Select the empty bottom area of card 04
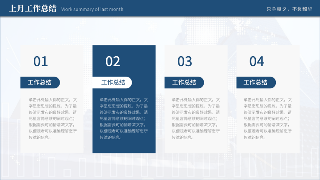The width and height of the screenshot is (320, 180). coord(268,147)
